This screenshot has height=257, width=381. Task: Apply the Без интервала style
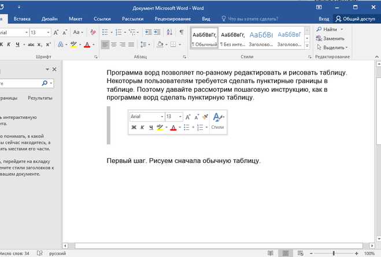233,39
